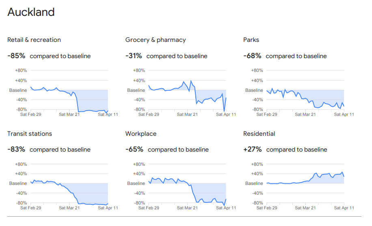Screen dimensions: 372x226
Task: Click the +80% axis label on Parks chart
Action: (257, 71)
